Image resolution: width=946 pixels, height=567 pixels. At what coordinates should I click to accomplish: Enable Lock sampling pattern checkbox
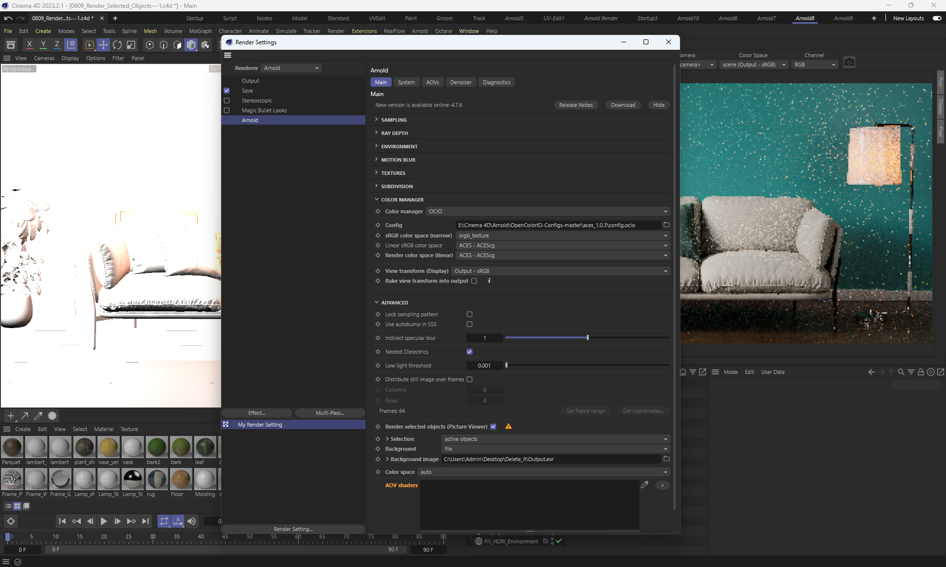[470, 314]
